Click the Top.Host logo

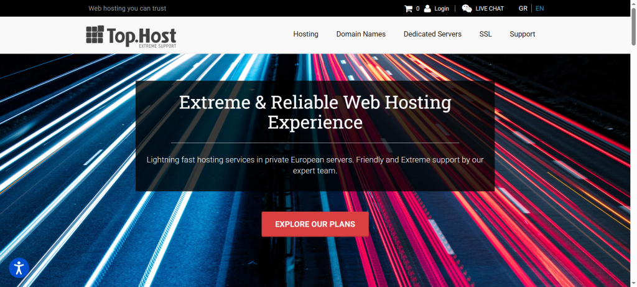[x=131, y=35]
